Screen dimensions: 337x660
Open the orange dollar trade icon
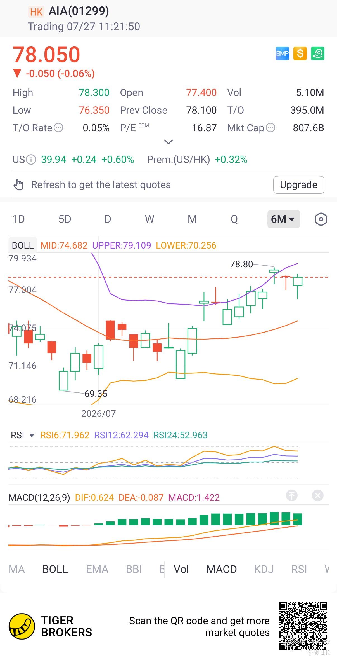point(300,53)
